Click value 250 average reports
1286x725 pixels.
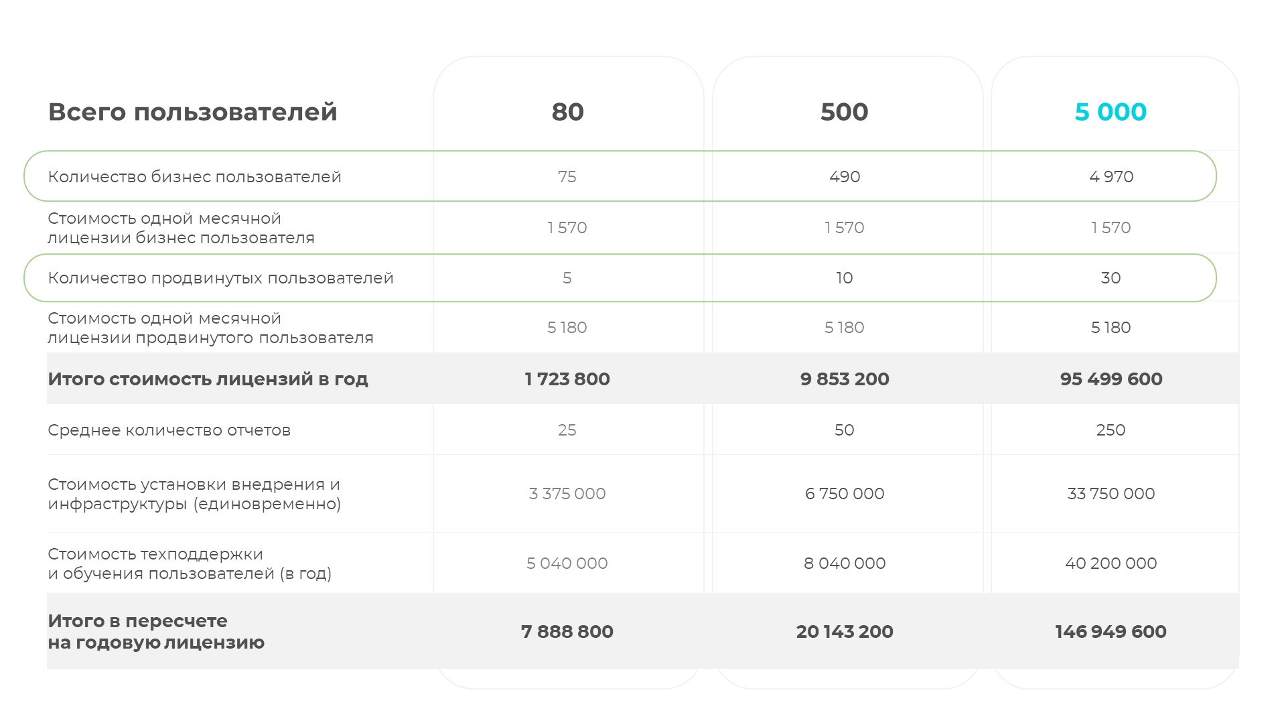point(1111,430)
